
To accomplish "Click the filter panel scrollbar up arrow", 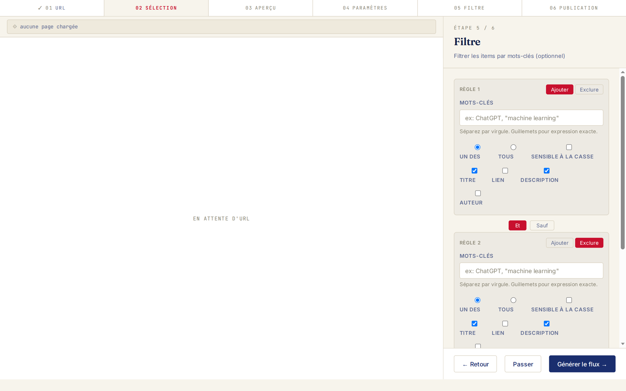I will point(623,72).
